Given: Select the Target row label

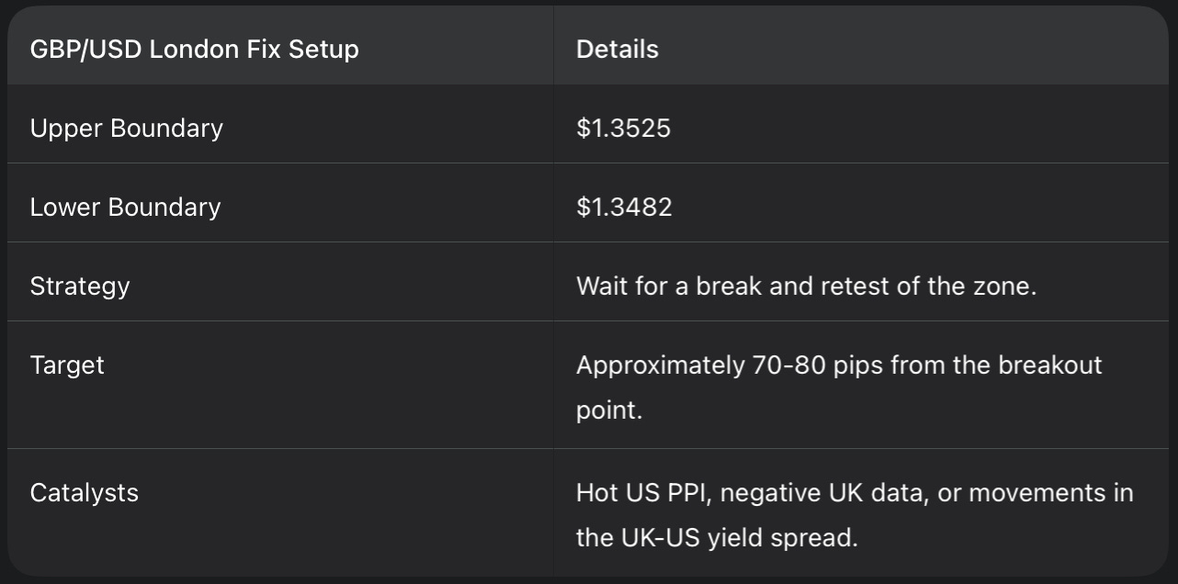Looking at the screenshot, I should point(67,365).
